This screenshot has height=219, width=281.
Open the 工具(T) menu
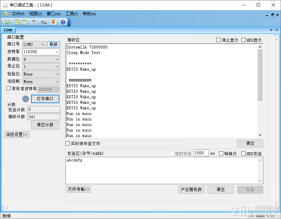point(72,14)
